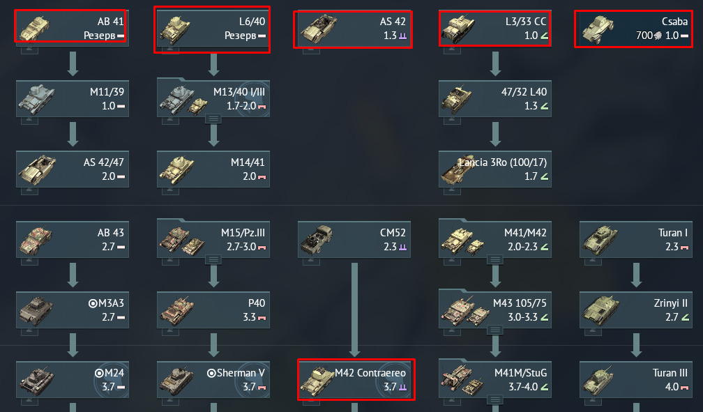
Task: Choose the L3/33 CC tank destroyer
Action: click(495, 29)
